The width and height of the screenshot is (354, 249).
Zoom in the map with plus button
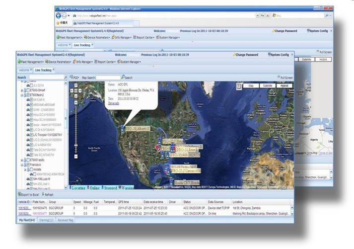[x=76, y=103]
